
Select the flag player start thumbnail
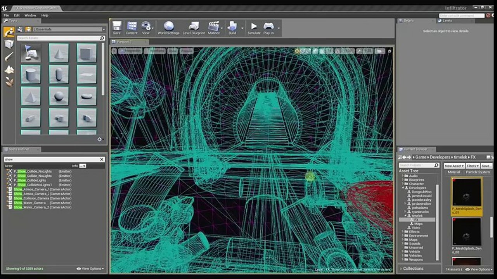coord(31,53)
